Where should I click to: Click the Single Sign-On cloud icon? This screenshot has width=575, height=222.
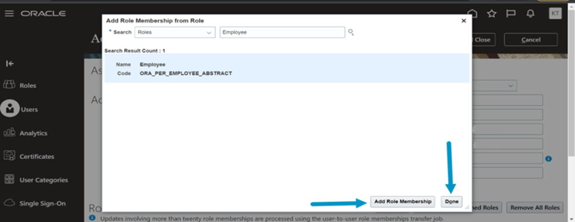9,202
